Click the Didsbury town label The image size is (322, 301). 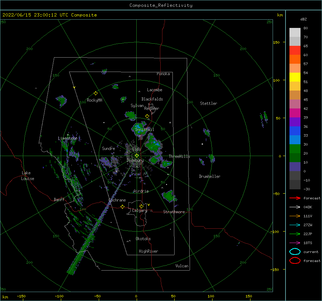coord(135,160)
